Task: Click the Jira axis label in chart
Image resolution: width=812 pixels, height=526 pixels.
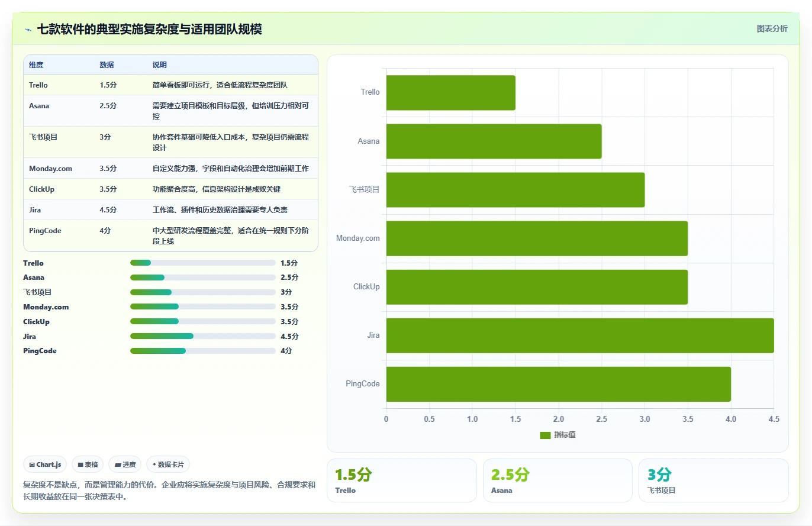Action: [x=373, y=335]
